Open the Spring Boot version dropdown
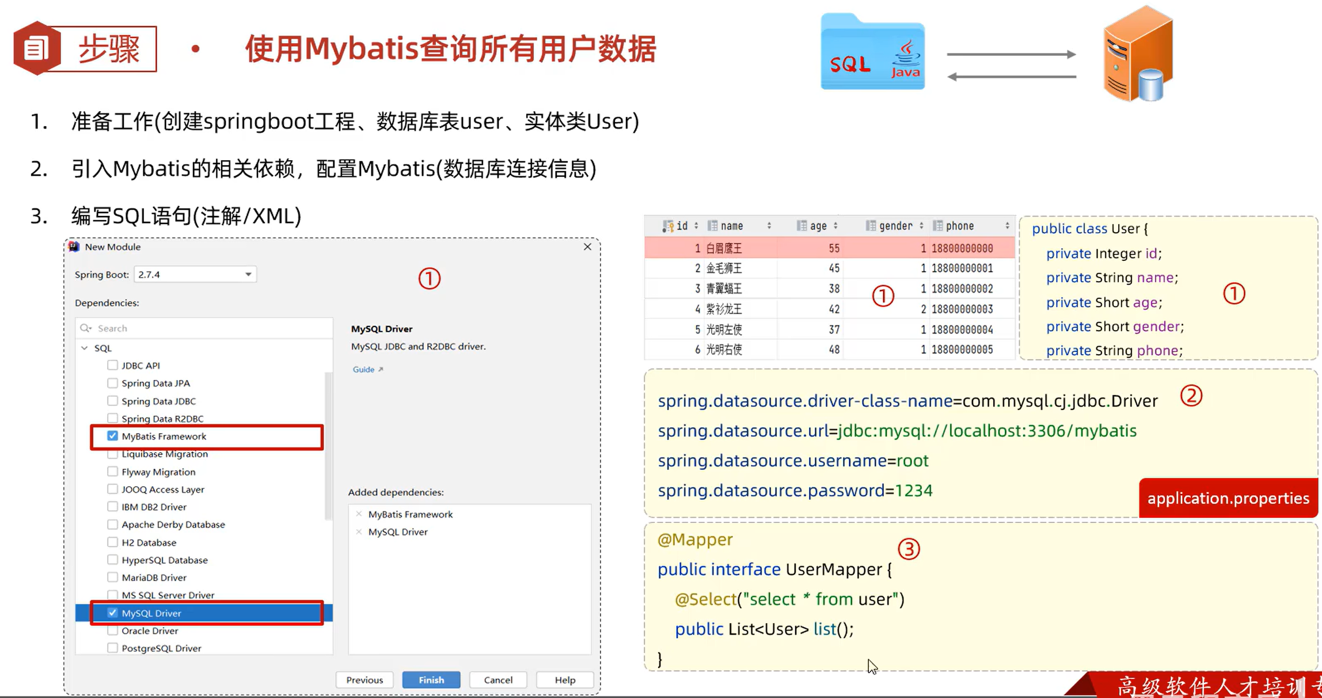Screen dimensions: 1322x698 click(x=248, y=274)
